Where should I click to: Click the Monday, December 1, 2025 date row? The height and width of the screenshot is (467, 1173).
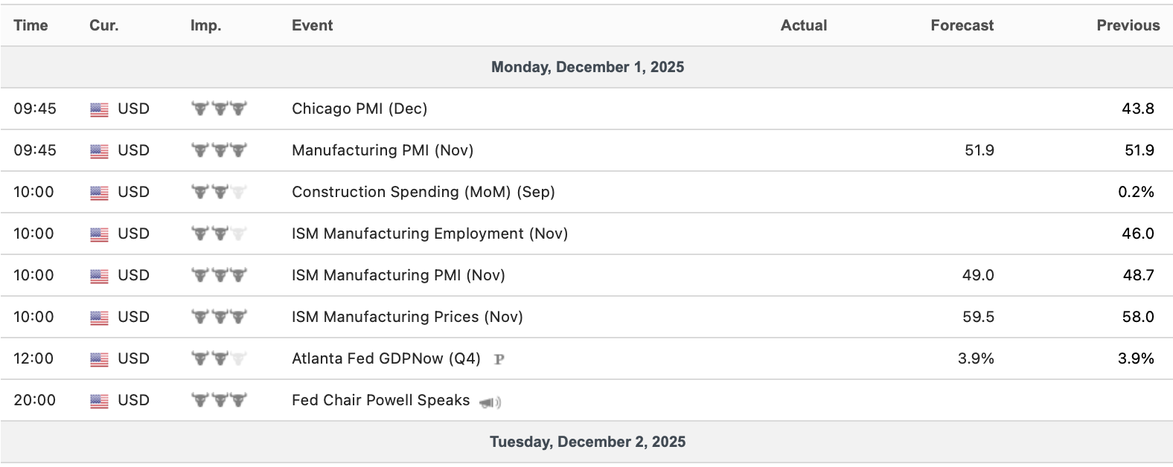(587, 67)
